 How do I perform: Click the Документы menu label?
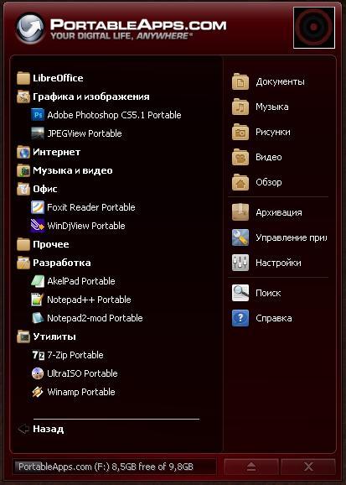(x=280, y=81)
